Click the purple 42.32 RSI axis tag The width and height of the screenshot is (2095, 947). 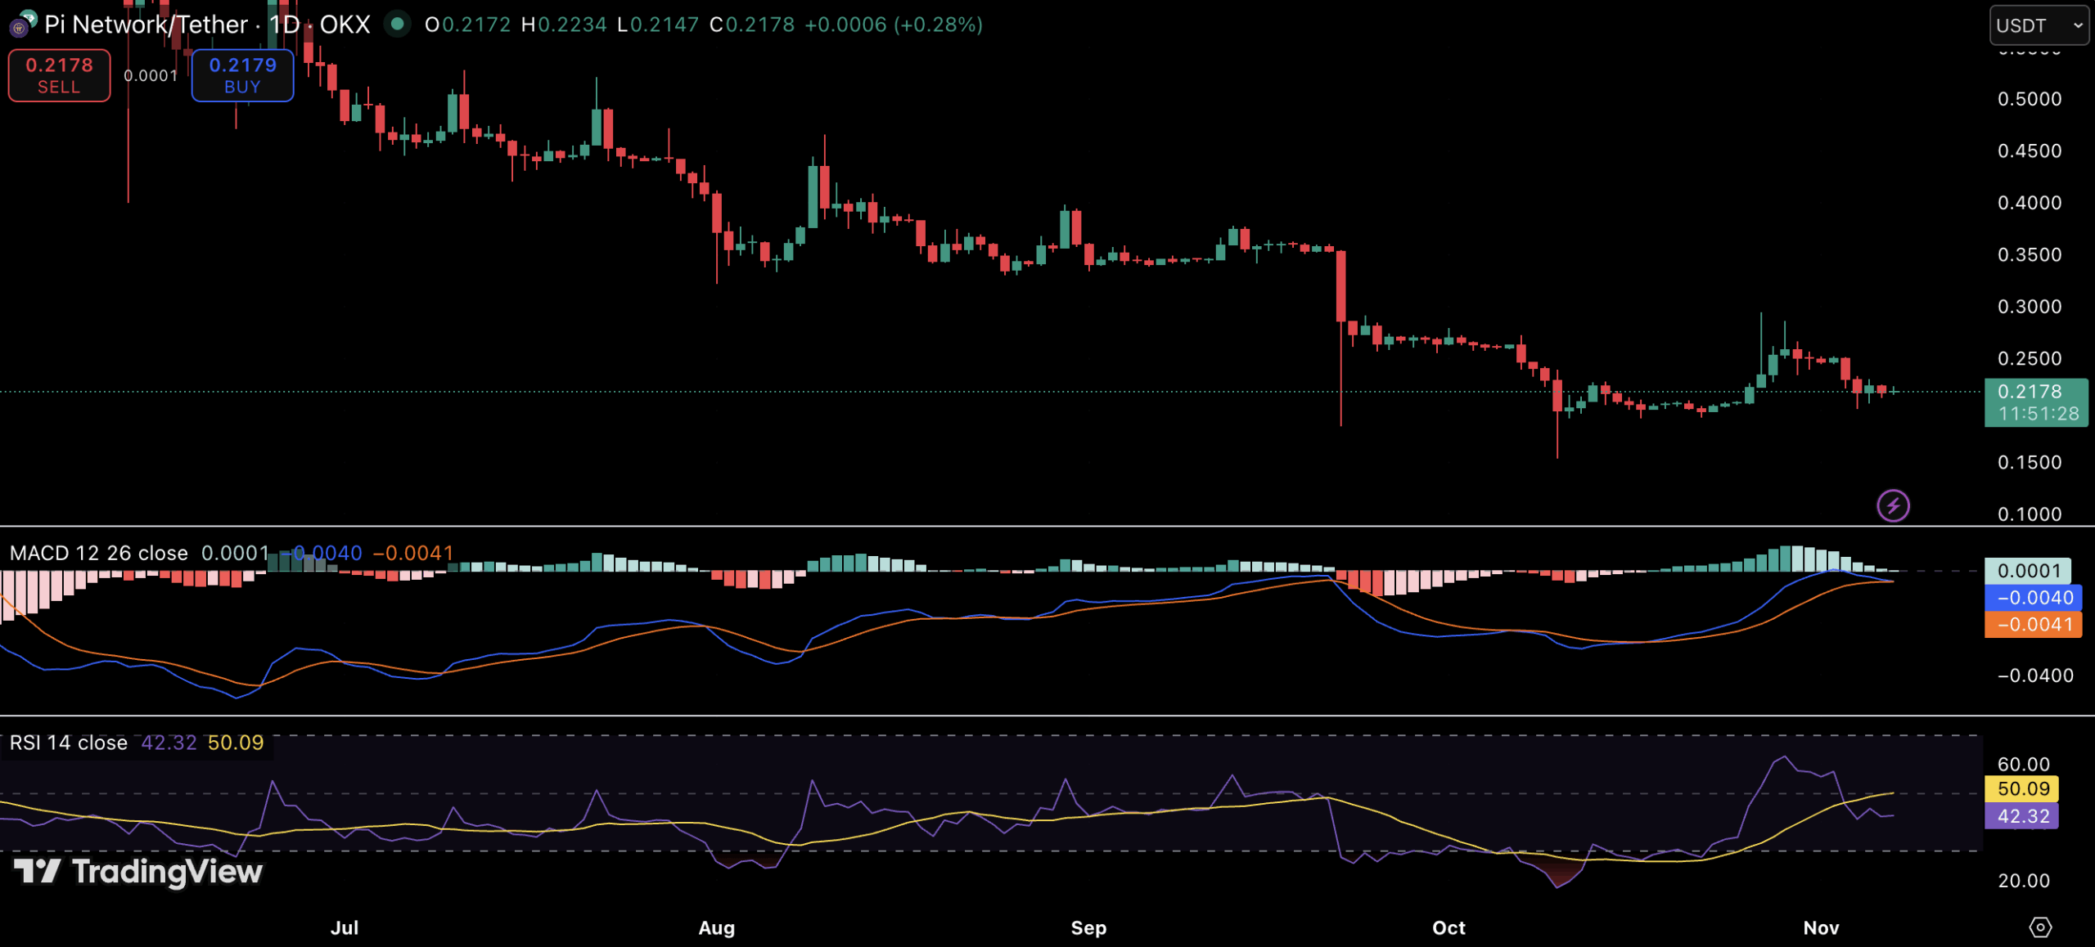pyautogui.click(x=2023, y=816)
